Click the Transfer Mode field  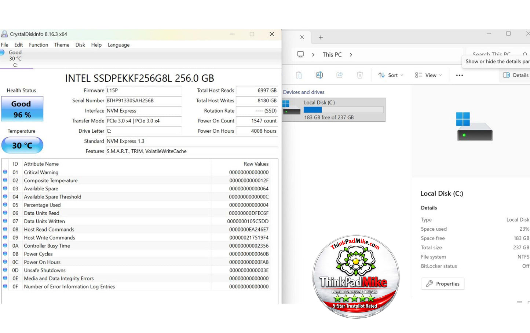pos(144,121)
